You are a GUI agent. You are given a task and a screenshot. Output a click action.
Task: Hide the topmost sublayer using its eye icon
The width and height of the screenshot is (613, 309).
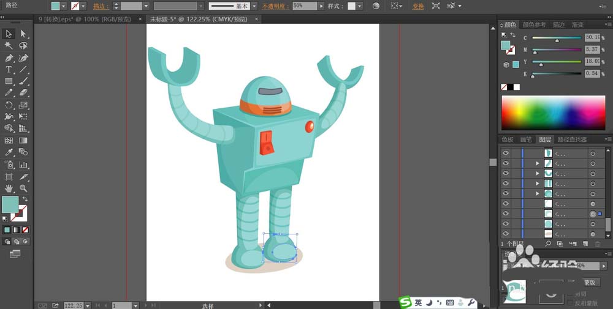coord(506,153)
